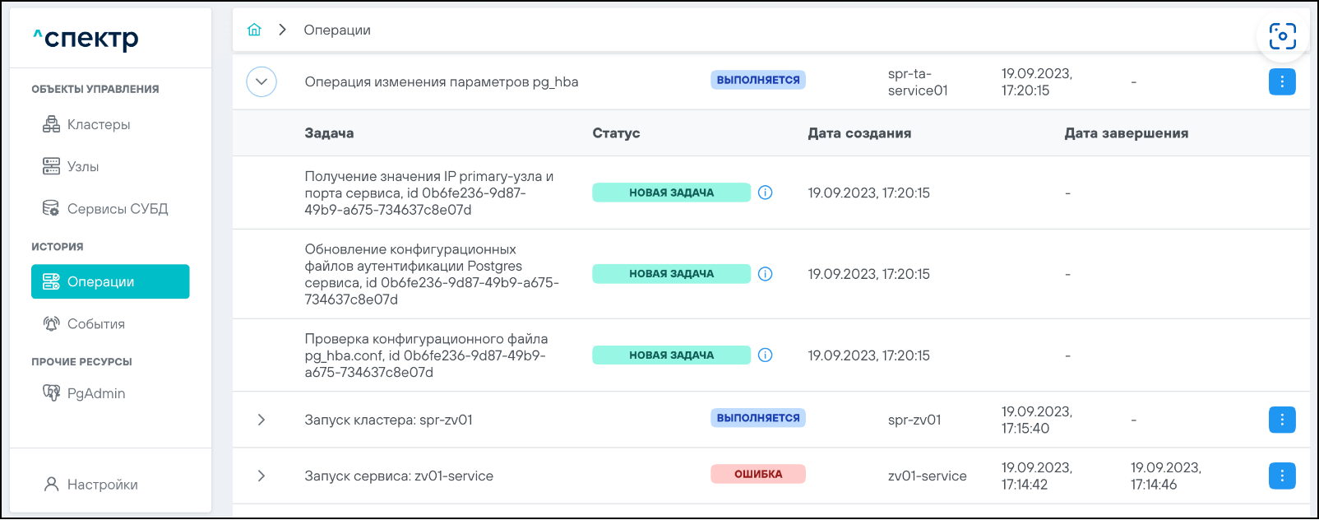Screen dimensions: 1319x520
Task: Open actions menu for pg_hba operation
Action: pyautogui.click(x=1281, y=81)
